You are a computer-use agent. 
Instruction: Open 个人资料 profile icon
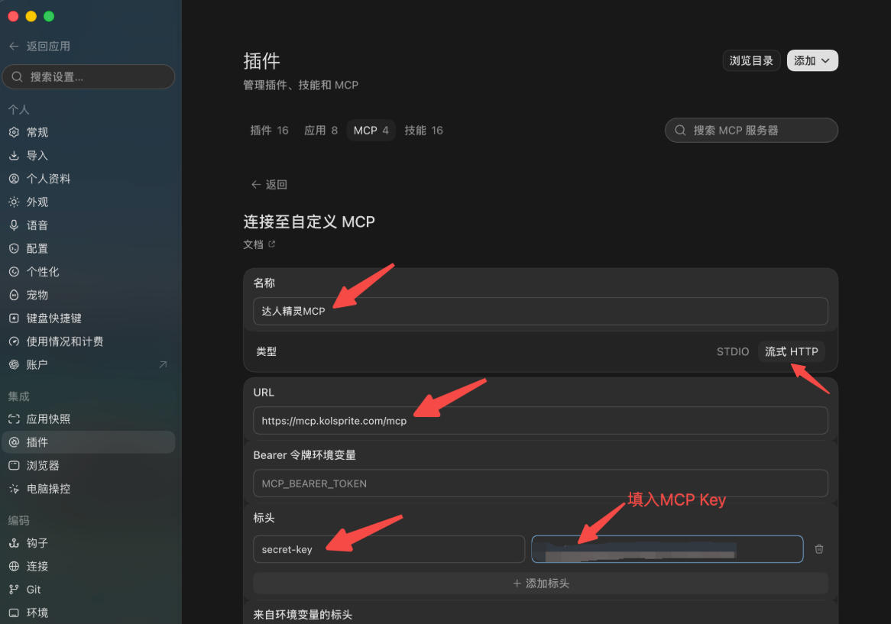coord(15,179)
